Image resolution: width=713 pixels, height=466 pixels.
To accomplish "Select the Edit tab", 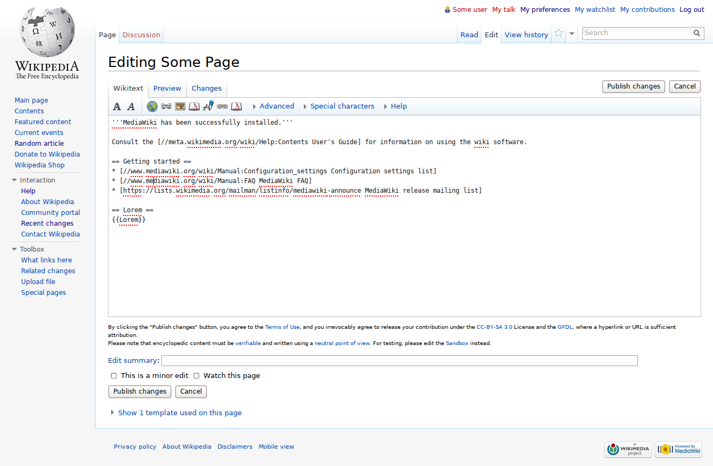I will (491, 35).
